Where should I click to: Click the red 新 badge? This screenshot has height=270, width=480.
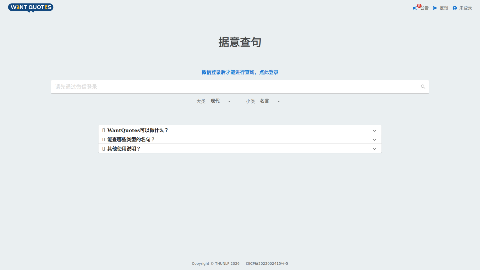tap(419, 6)
